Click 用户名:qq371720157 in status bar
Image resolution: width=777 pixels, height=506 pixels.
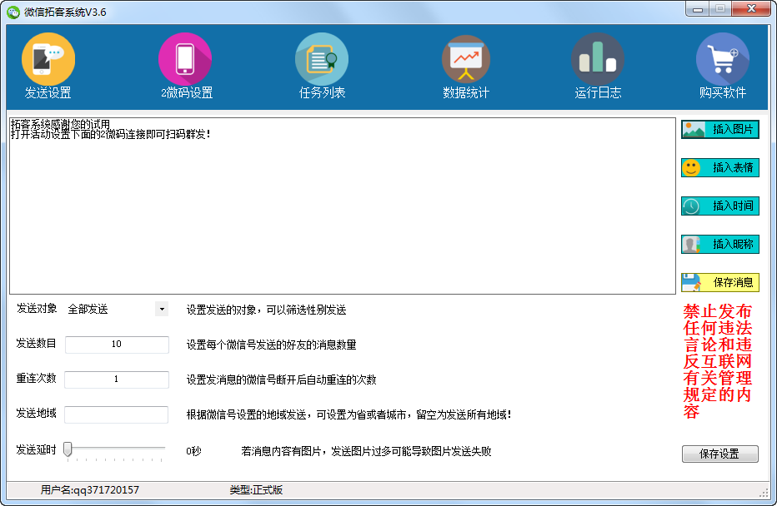pos(90,489)
